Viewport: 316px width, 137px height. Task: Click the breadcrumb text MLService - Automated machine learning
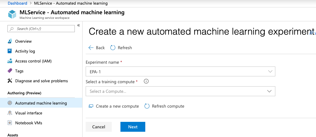tap(71, 3)
